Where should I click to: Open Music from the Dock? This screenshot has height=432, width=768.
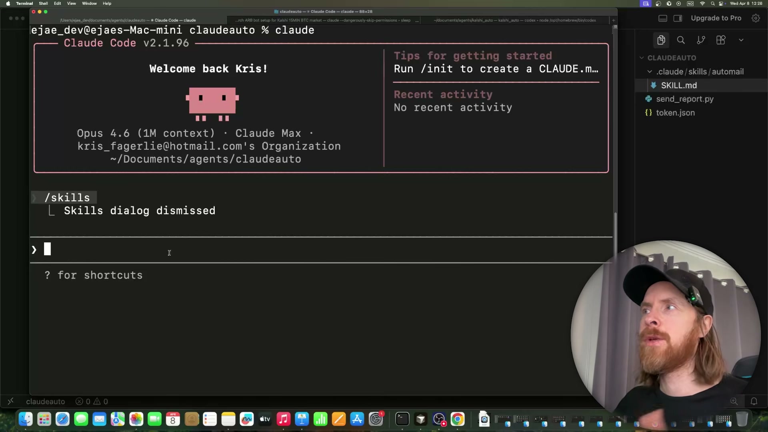point(284,419)
